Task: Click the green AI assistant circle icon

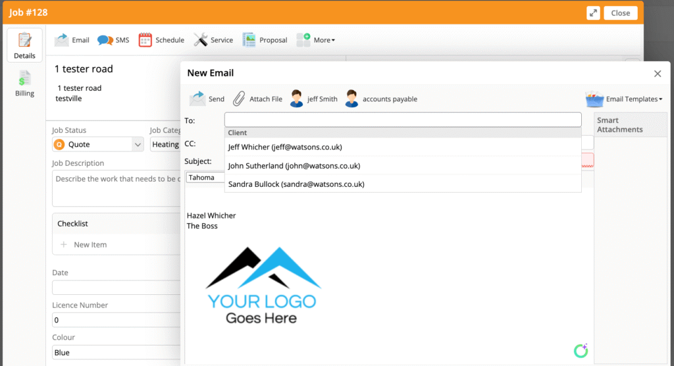Action: (x=581, y=350)
